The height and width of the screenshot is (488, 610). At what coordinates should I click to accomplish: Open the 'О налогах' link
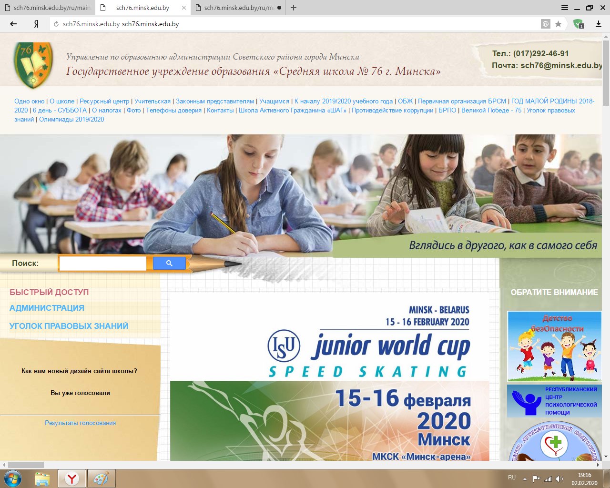107,110
